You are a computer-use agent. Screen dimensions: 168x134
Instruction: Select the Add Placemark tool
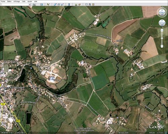[x=48, y=4]
